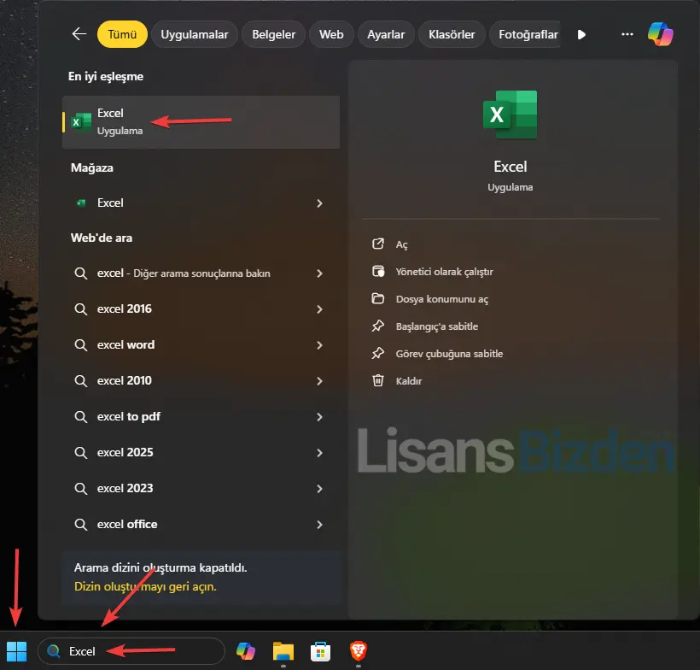Open Copilot from the search panel corner
The width and height of the screenshot is (700, 670).
(660, 34)
